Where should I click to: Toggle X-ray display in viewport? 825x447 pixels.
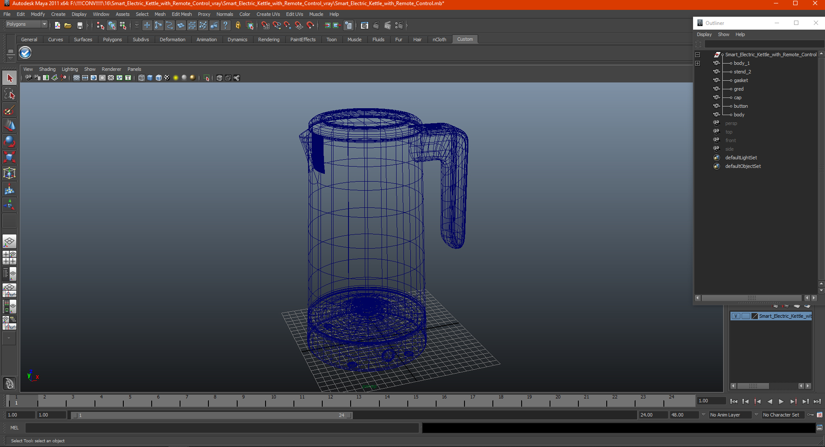coord(220,78)
